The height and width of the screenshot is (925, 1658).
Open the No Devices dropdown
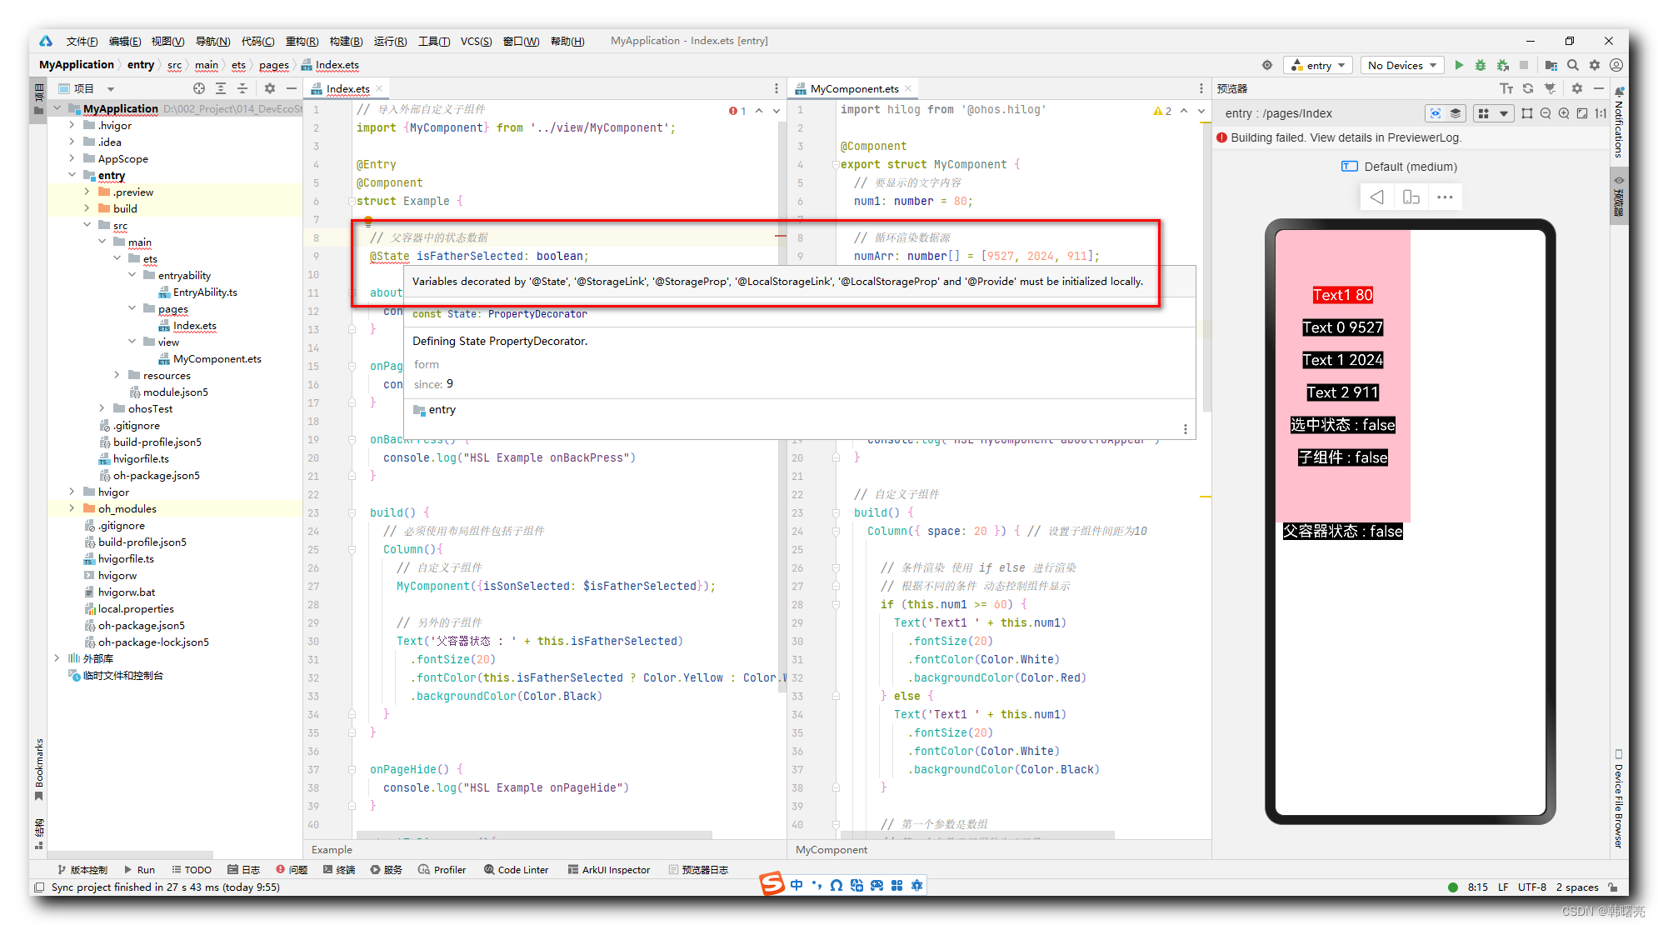tap(1401, 65)
